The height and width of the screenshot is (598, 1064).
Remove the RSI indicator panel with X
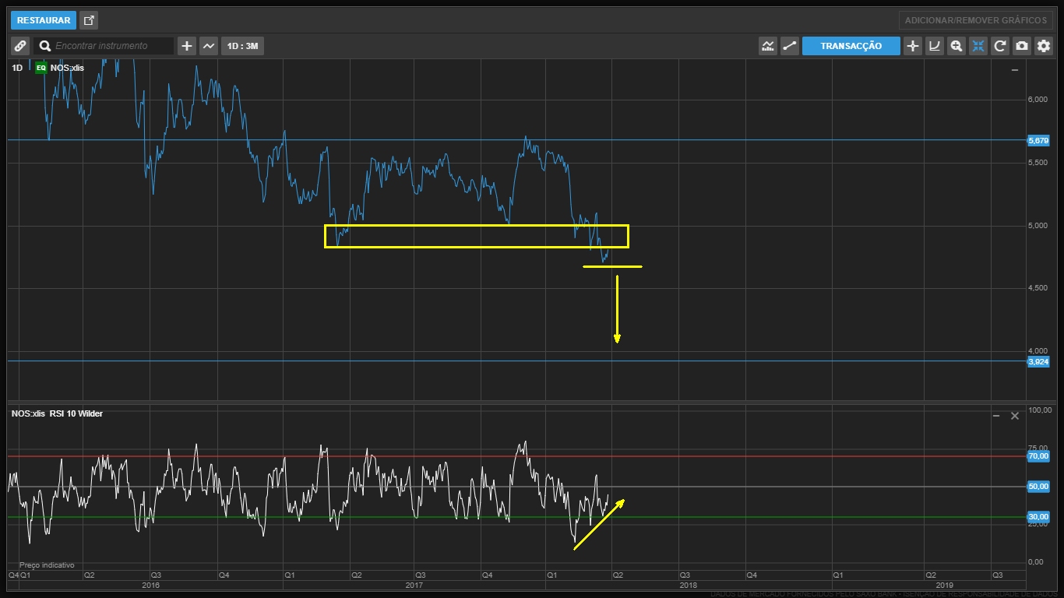1015,416
